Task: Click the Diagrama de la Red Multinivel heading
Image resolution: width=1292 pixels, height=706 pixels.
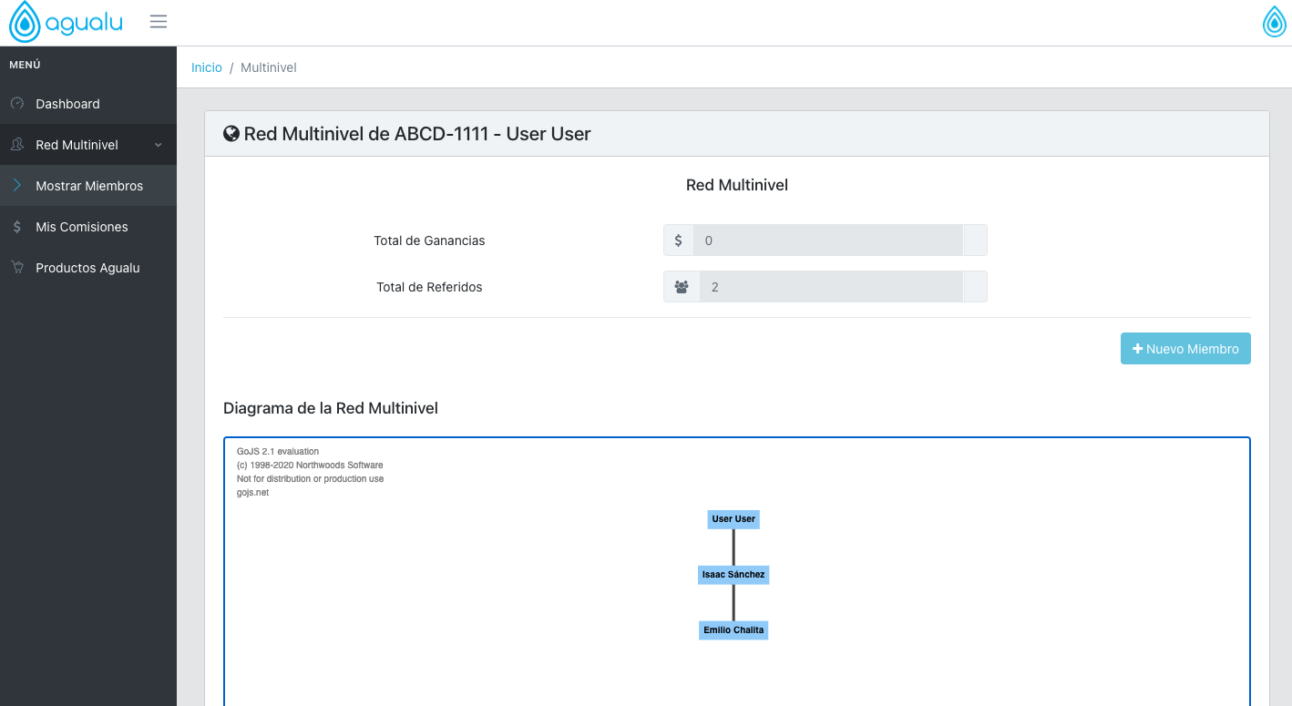Action: tap(331, 408)
